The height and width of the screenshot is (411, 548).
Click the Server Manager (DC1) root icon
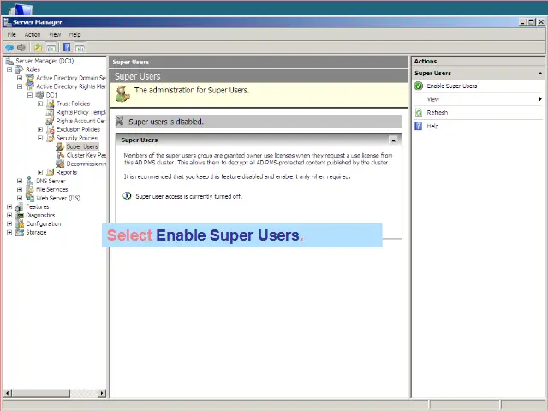[9, 61]
